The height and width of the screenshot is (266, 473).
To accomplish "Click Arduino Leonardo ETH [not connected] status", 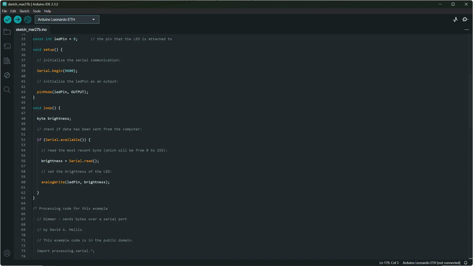I will click(431, 263).
